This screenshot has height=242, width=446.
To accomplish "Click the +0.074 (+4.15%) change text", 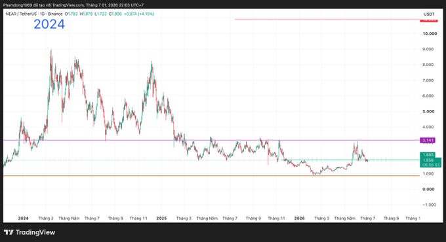I will 139,14.
